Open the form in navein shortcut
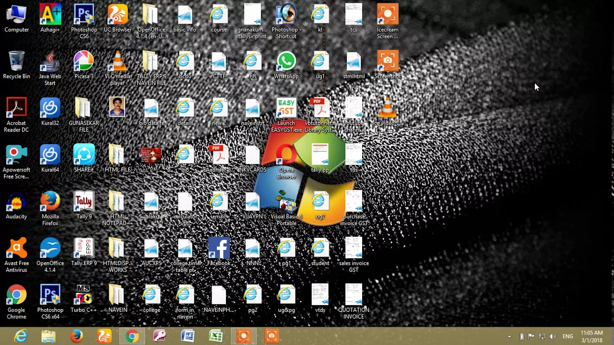This screenshot has height=345, width=614. [x=185, y=302]
